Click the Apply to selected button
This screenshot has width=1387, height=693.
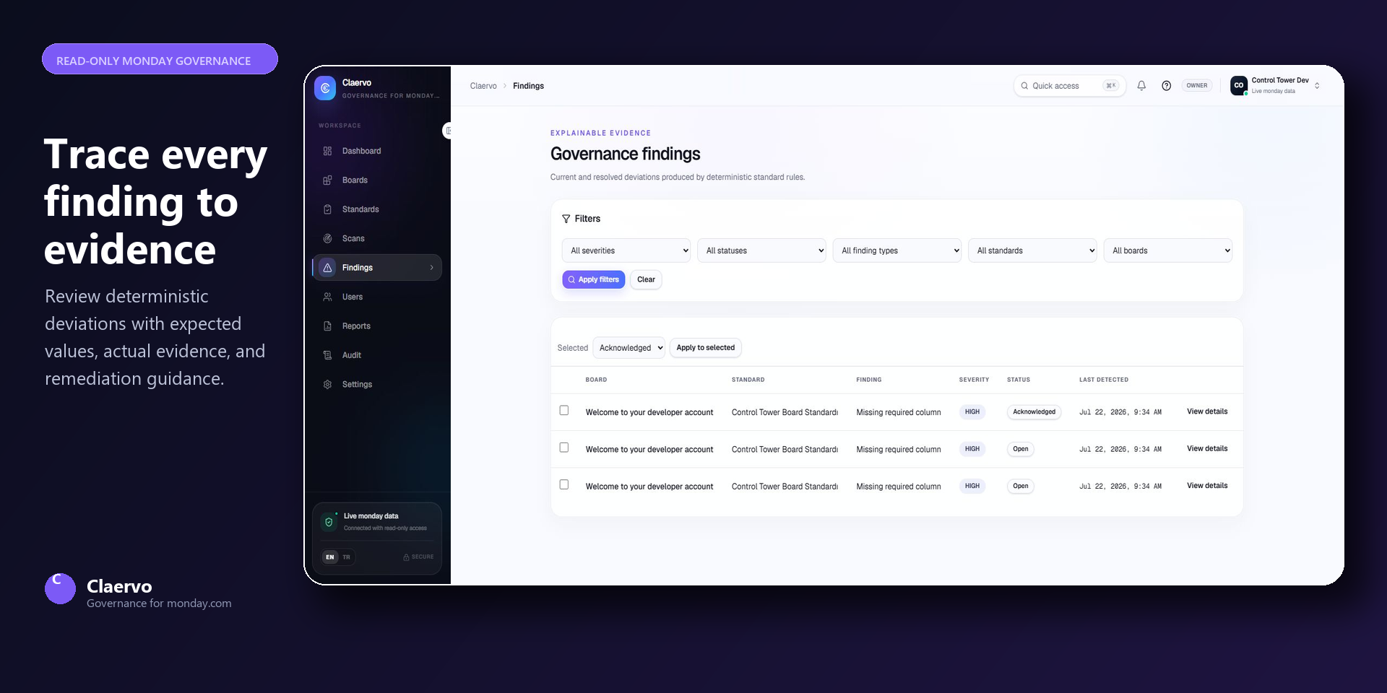coord(706,348)
